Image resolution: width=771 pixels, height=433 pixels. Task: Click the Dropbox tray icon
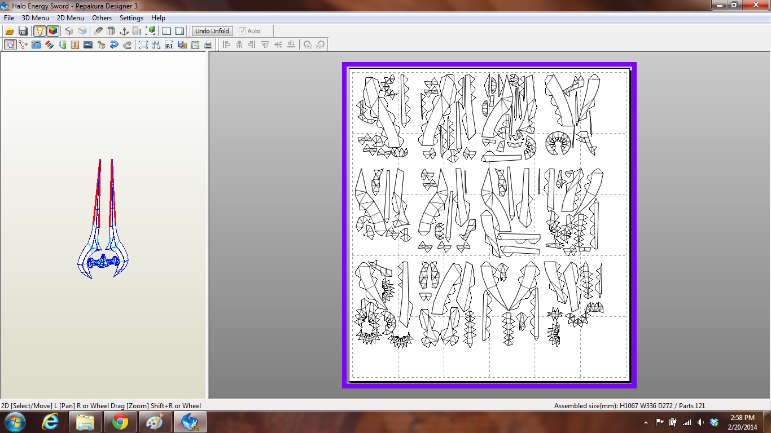[x=714, y=422]
